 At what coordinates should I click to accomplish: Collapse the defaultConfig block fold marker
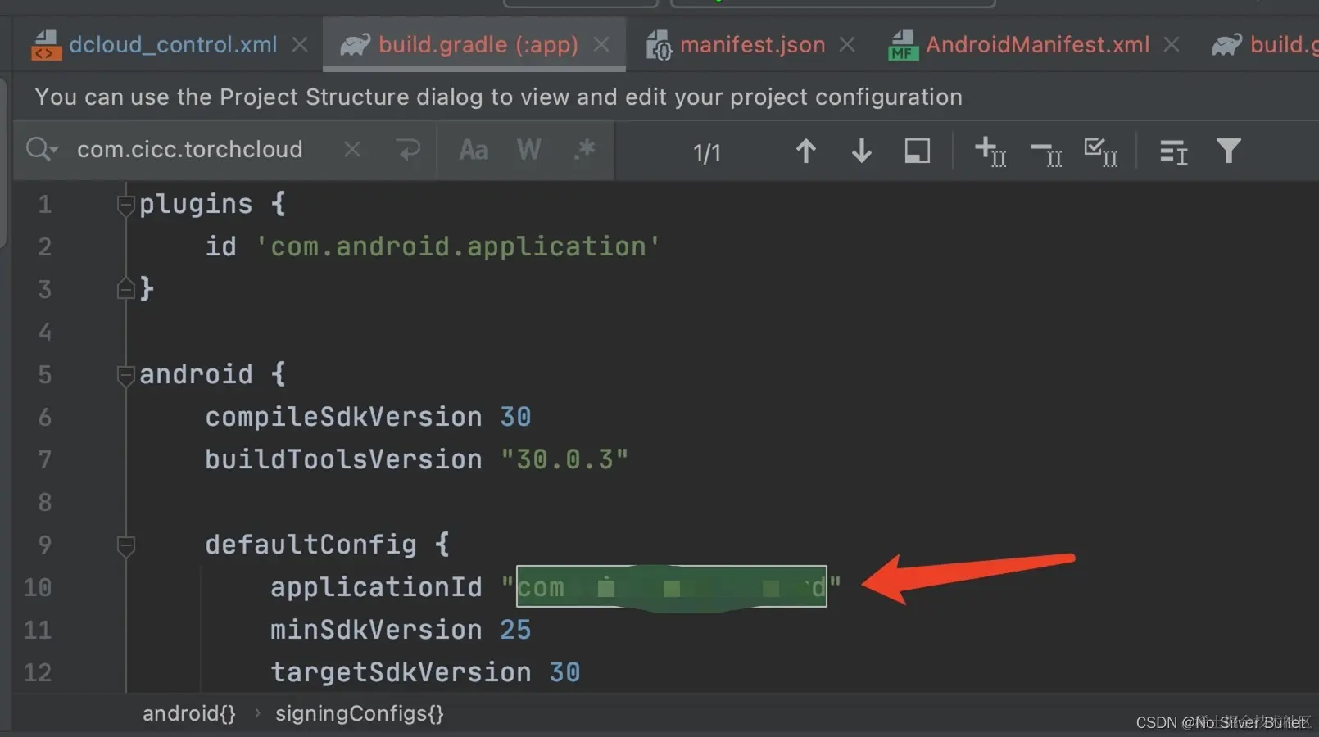click(125, 545)
